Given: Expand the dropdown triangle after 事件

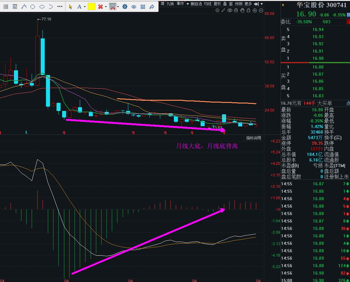Looking at the screenshot, I should [x=188, y=4].
